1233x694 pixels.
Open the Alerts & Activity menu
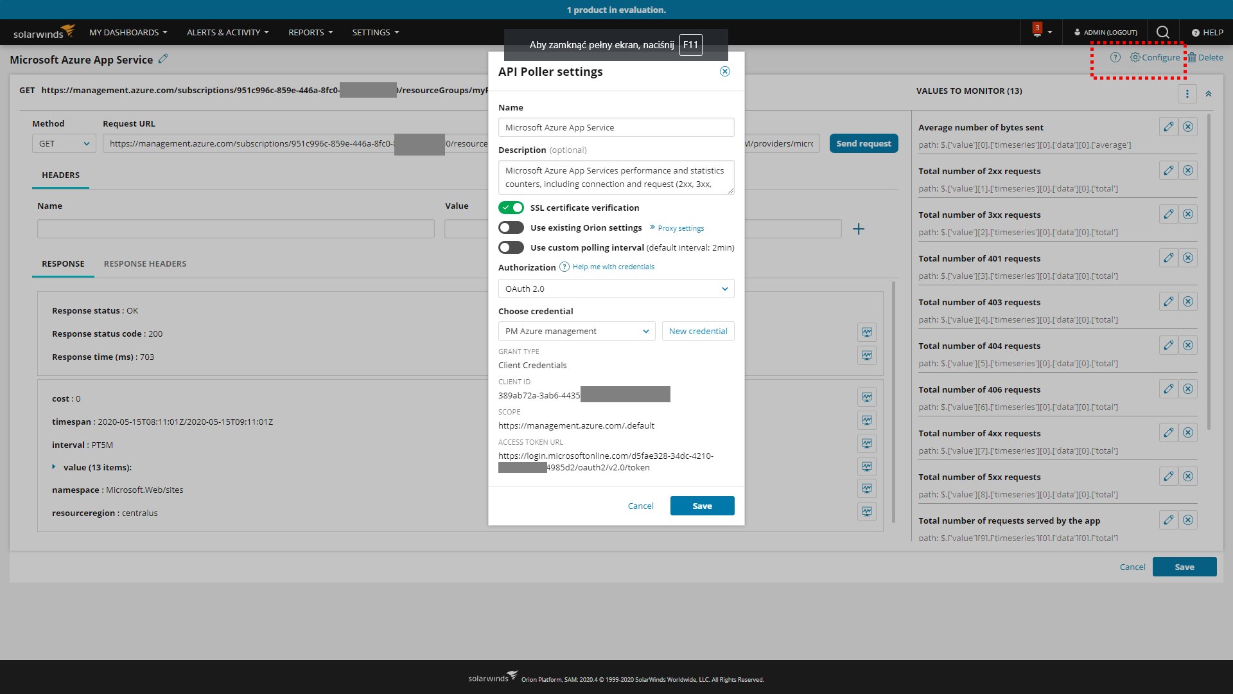pyautogui.click(x=227, y=32)
